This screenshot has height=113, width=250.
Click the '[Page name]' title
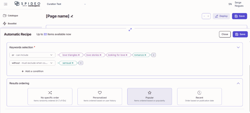58,16
